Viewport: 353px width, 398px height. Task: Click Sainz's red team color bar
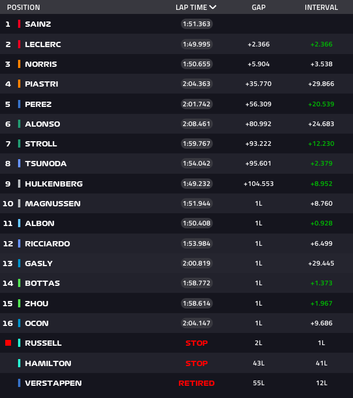click(19, 24)
